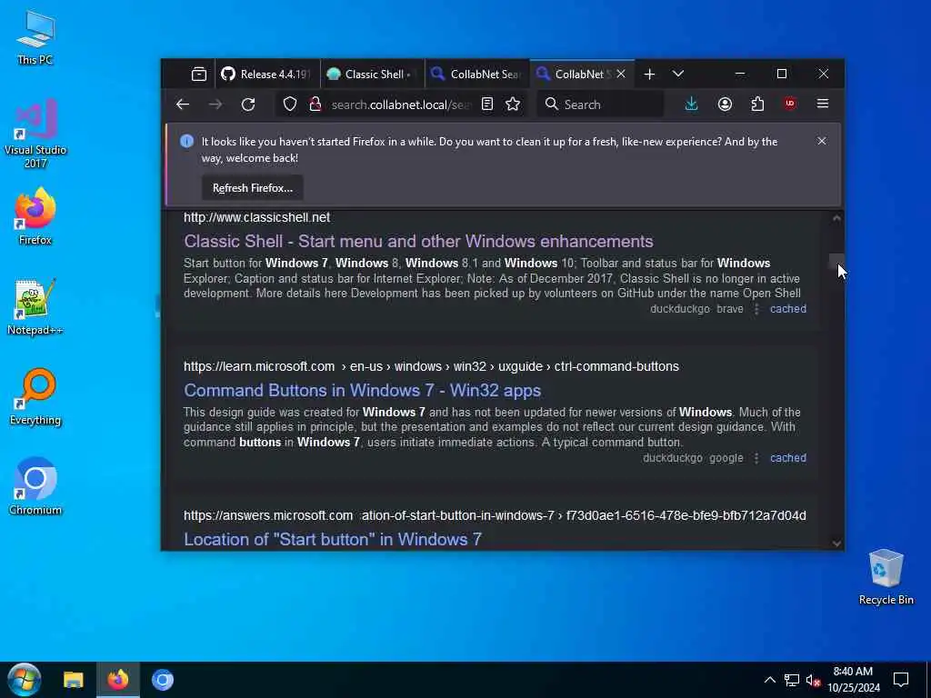This screenshot has width=931, height=698.
Task: Open This PC desktop icon
Action: coord(35,37)
